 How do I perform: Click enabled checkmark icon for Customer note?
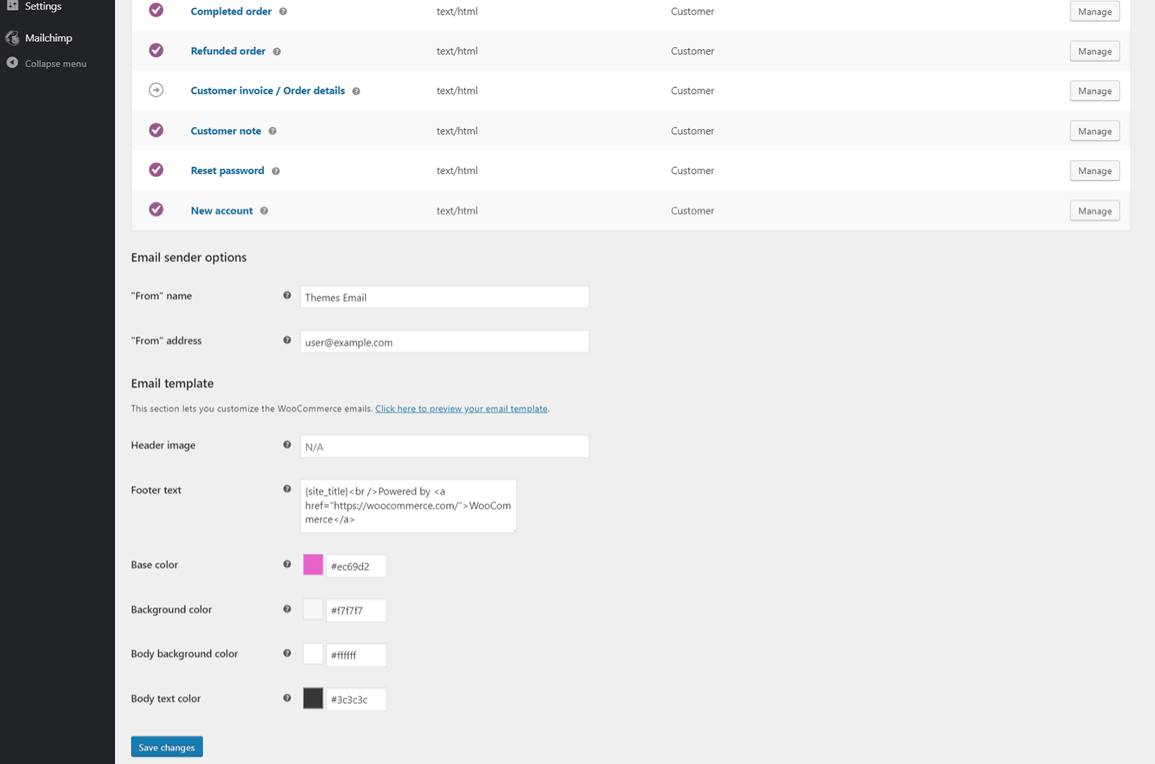coord(156,130)
